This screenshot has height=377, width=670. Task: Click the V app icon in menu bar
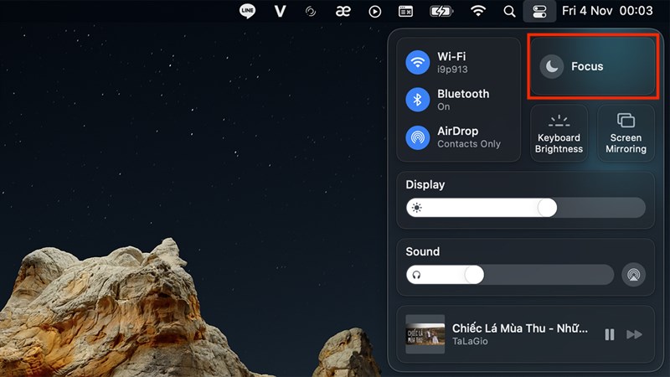(280, 11)
